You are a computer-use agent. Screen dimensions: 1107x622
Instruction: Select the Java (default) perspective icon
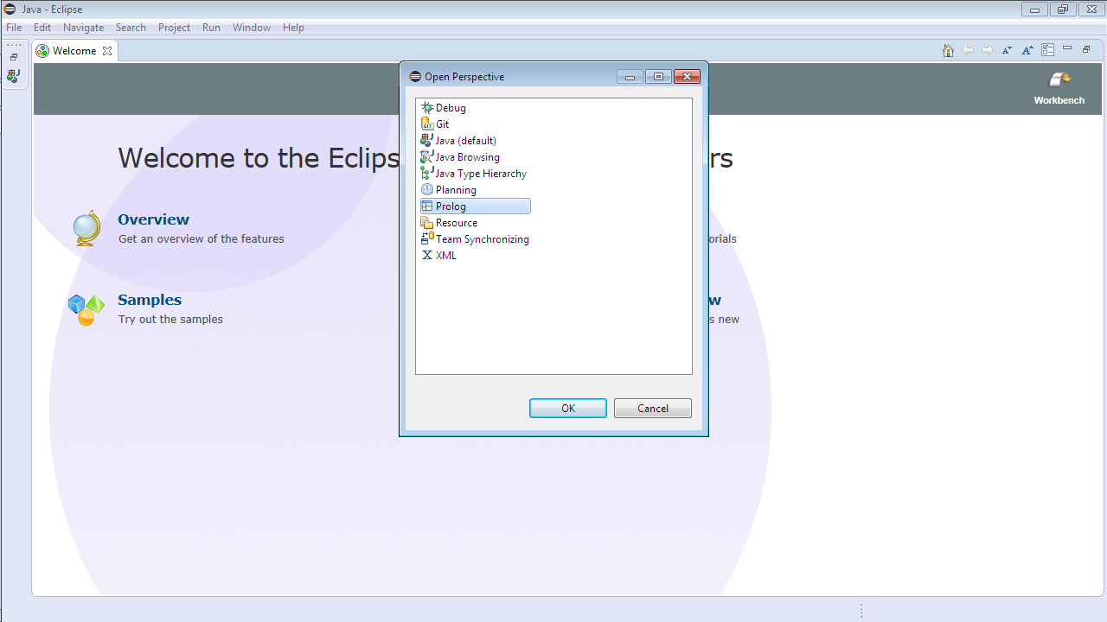pos(427,141)
